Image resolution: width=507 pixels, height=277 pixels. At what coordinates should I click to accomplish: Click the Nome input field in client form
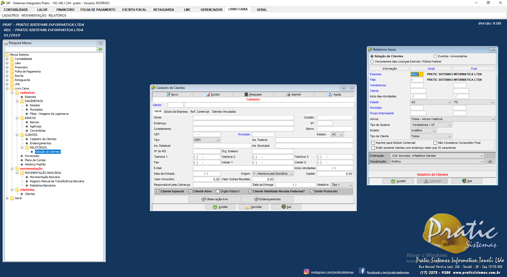243,117
